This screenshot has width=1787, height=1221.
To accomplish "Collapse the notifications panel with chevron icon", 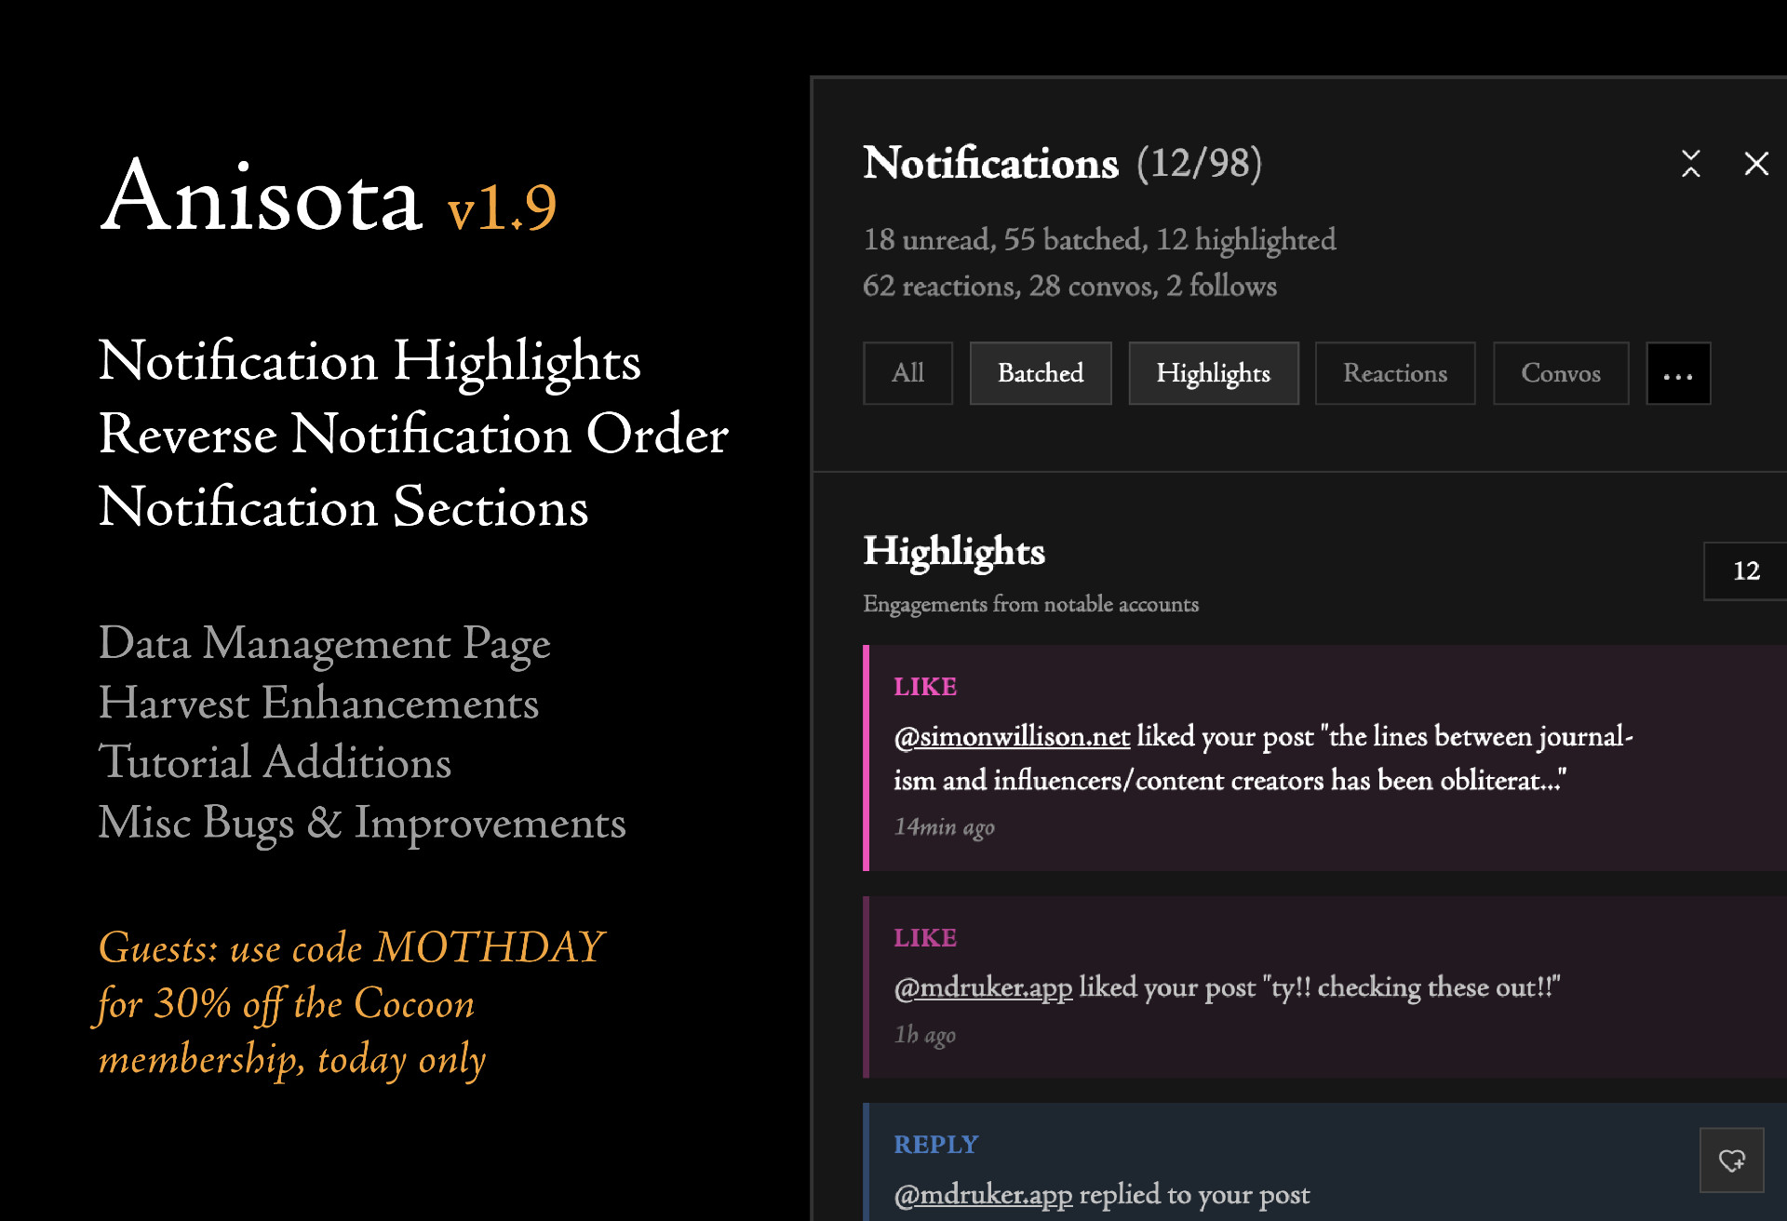I will point(1690,164).
